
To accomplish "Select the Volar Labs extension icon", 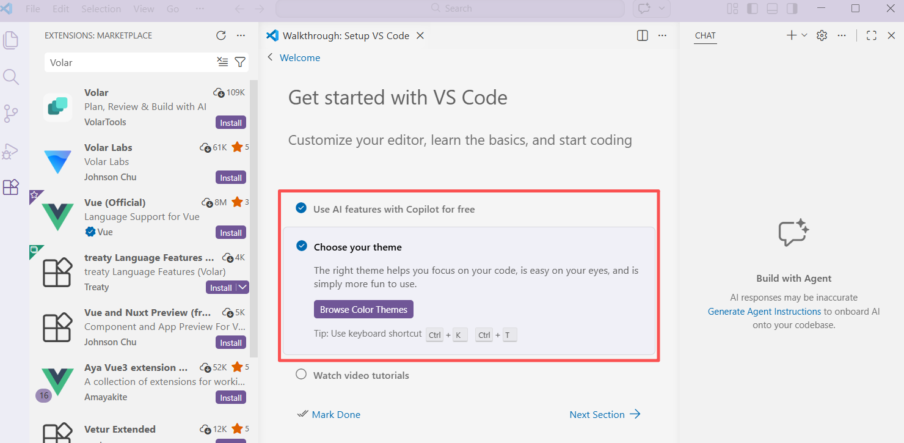I will (x=58, y=162).
